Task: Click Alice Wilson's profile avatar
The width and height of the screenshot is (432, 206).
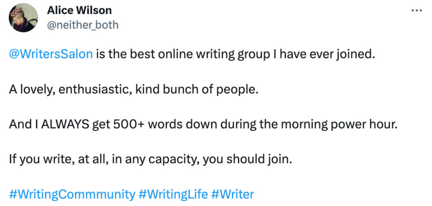Action: (x=23, y=18)
